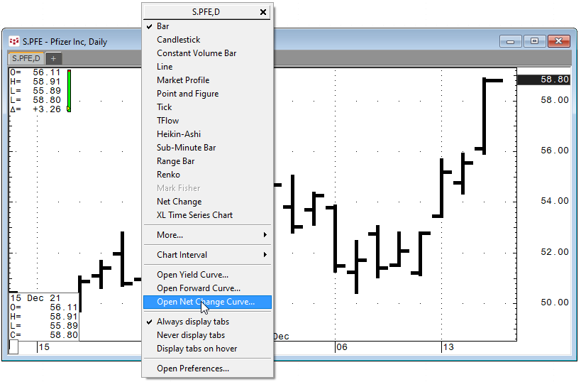Select the S.PFE,D chart tab
Viewport: 581px width, 382px height.
coord(26,58)
